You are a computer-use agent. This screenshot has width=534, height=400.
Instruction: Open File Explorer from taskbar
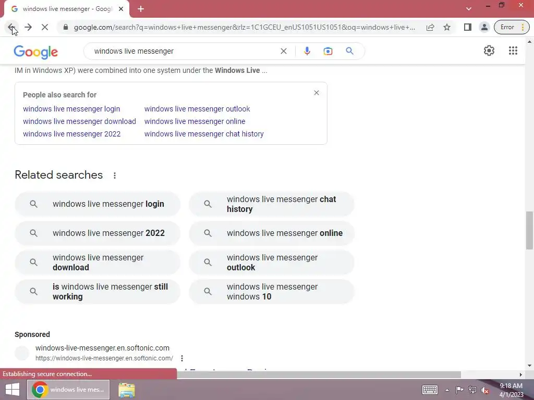[127, 390]
